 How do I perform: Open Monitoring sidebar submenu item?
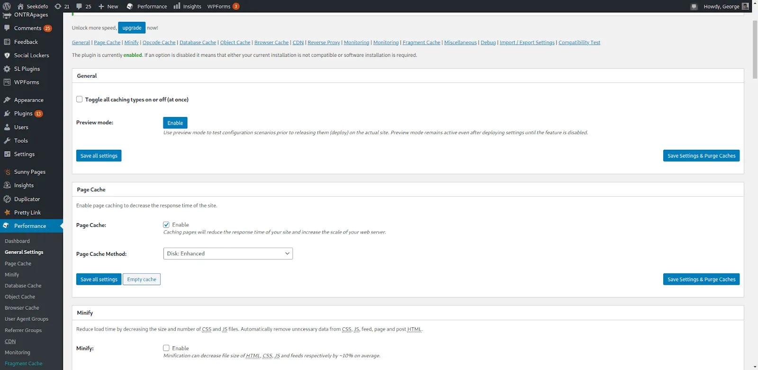[18, 352]
